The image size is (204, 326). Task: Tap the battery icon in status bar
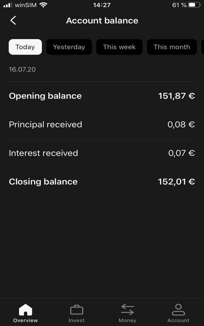pos(194,5)
